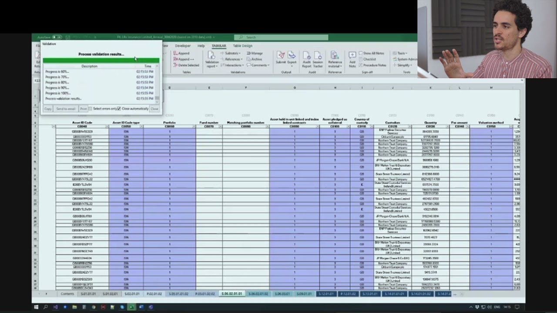557x313 pixels.
Task: Toggle the AutoSave switch
Action: pyautogui.click(x=57, y=37)
